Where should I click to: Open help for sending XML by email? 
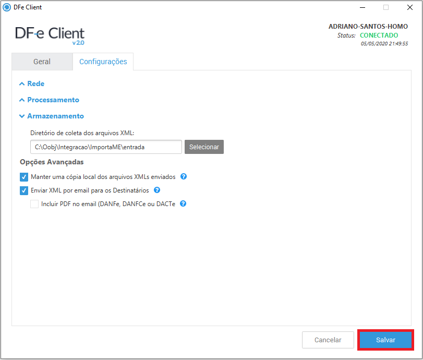[x=157, y=190]
